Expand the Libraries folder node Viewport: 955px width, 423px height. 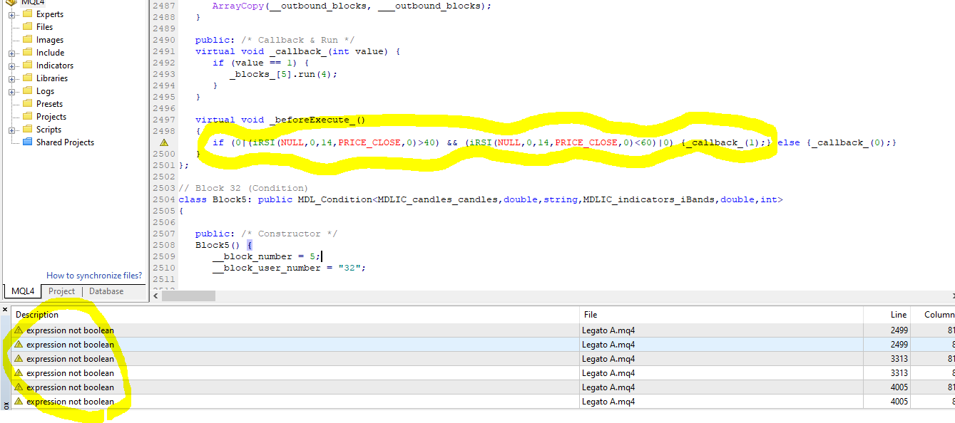[x=11, y=78]
